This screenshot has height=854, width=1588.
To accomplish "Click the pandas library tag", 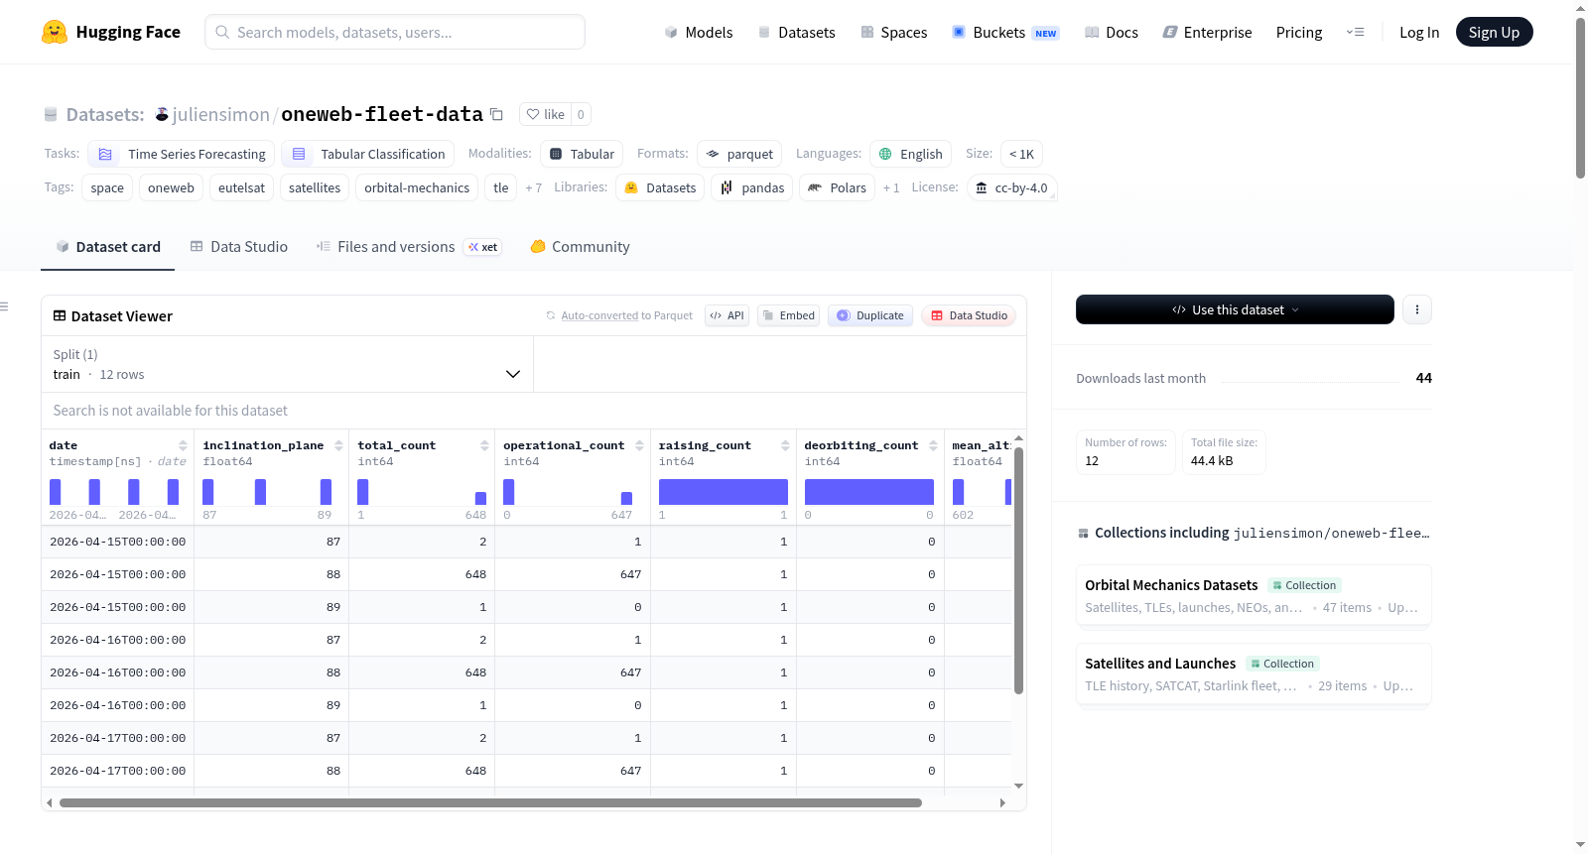I will click(752, 187).
